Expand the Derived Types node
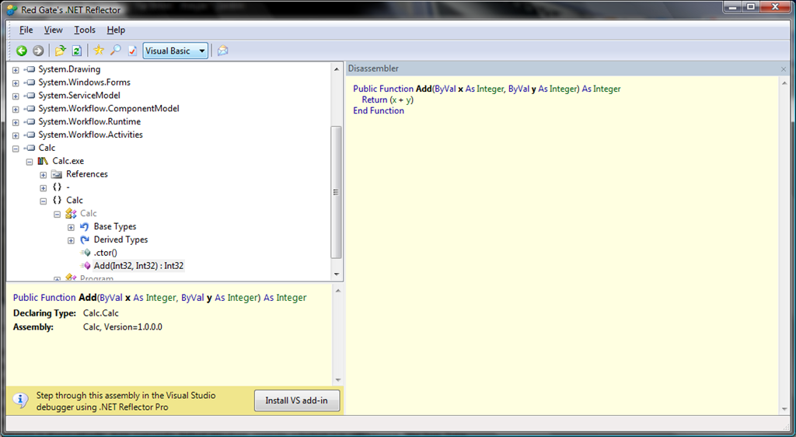796x437 pixels. pyautogui.click(x=71, y=240)
